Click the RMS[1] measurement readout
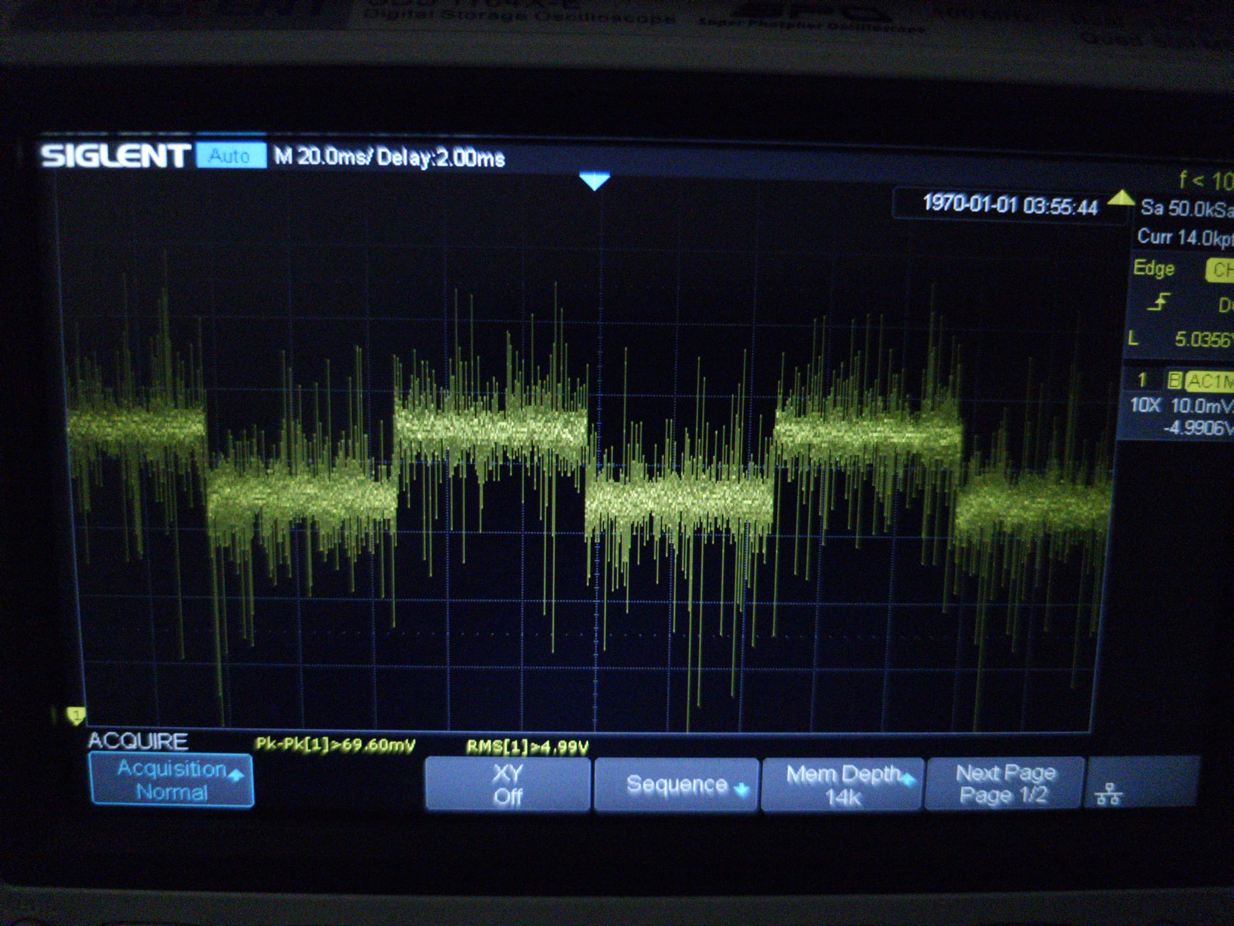Image resolution: width=1234 pixels, height=926 pixels. coord(527,747)
